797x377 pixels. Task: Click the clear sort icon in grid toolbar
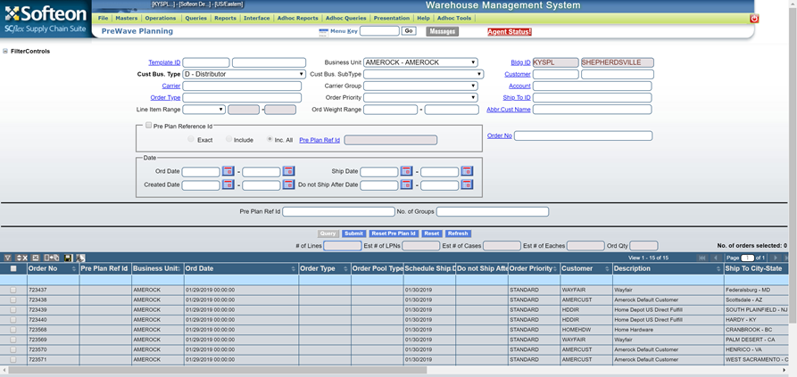click(x=21, y=258)
